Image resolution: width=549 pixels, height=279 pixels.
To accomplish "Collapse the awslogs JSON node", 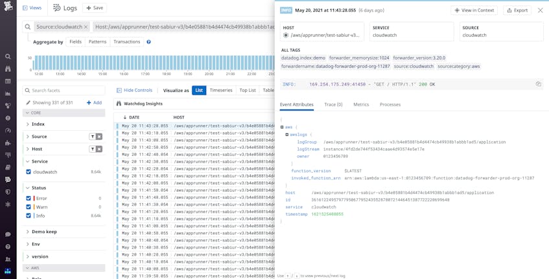I will tap(286, 135).
